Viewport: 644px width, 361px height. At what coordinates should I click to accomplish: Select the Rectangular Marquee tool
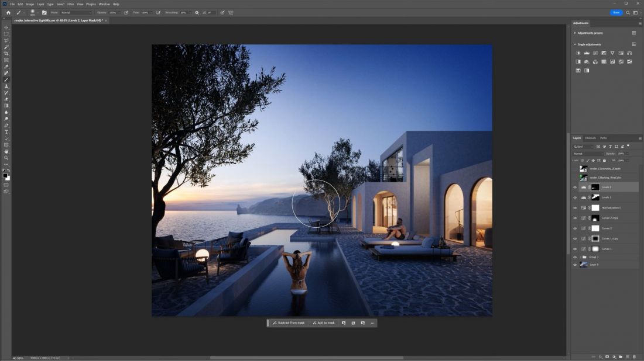(6, 34)
